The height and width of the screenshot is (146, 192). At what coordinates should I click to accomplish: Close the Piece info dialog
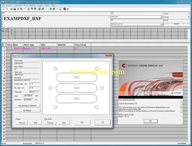pos(109,55)
